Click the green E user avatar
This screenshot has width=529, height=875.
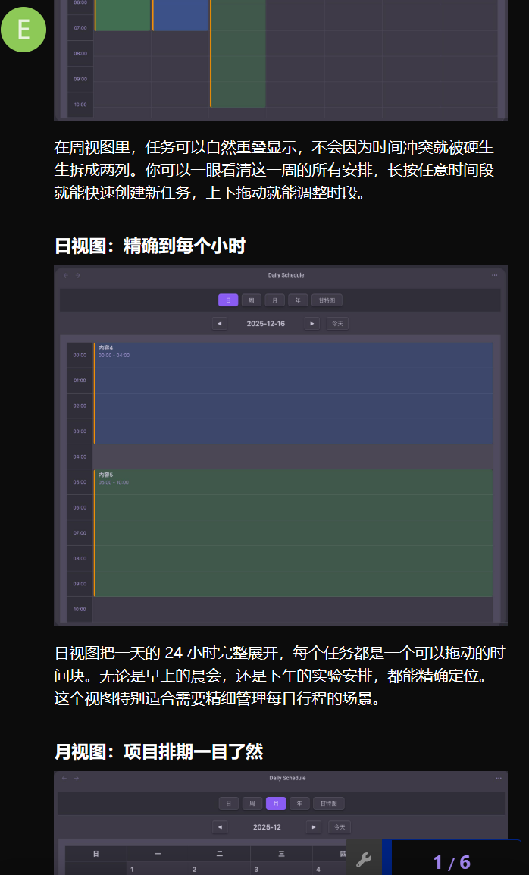[23, 30]
